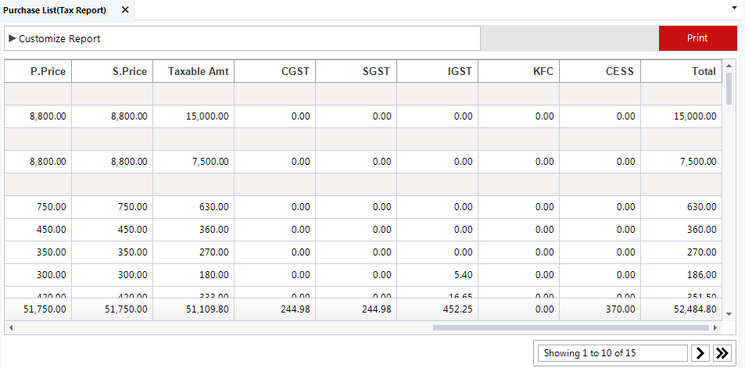Select S.Price cell 450.00
The image size is (745, 368).
pos(112,230)
